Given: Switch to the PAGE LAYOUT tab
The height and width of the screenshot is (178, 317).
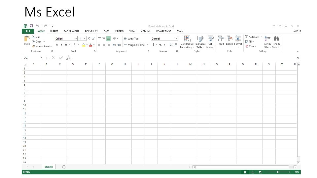Looking at the screenshot, I should click(71, 31).
